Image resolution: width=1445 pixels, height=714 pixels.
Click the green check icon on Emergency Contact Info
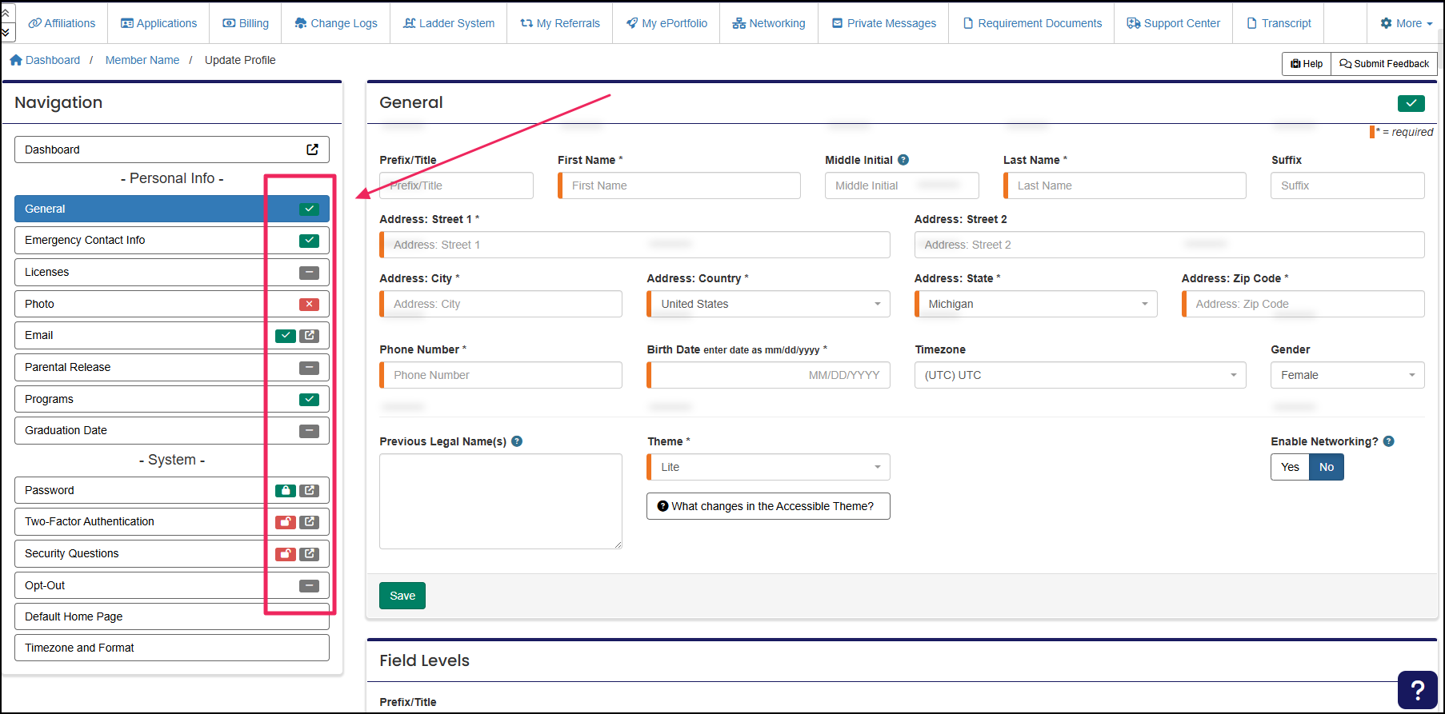(309, 241)
